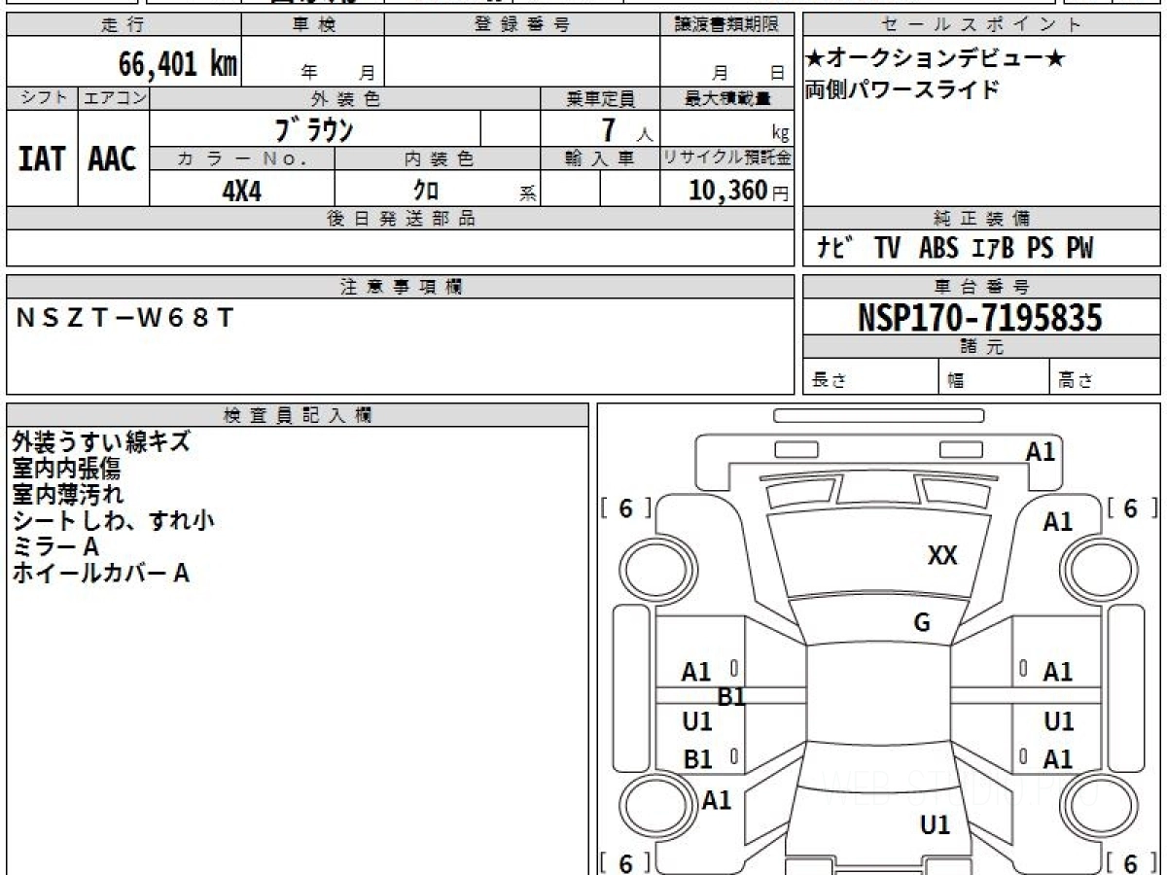Click the AAC air conditioner cell
The height and width of the screenshot is (875, 1167).
(x=114, y=157)
